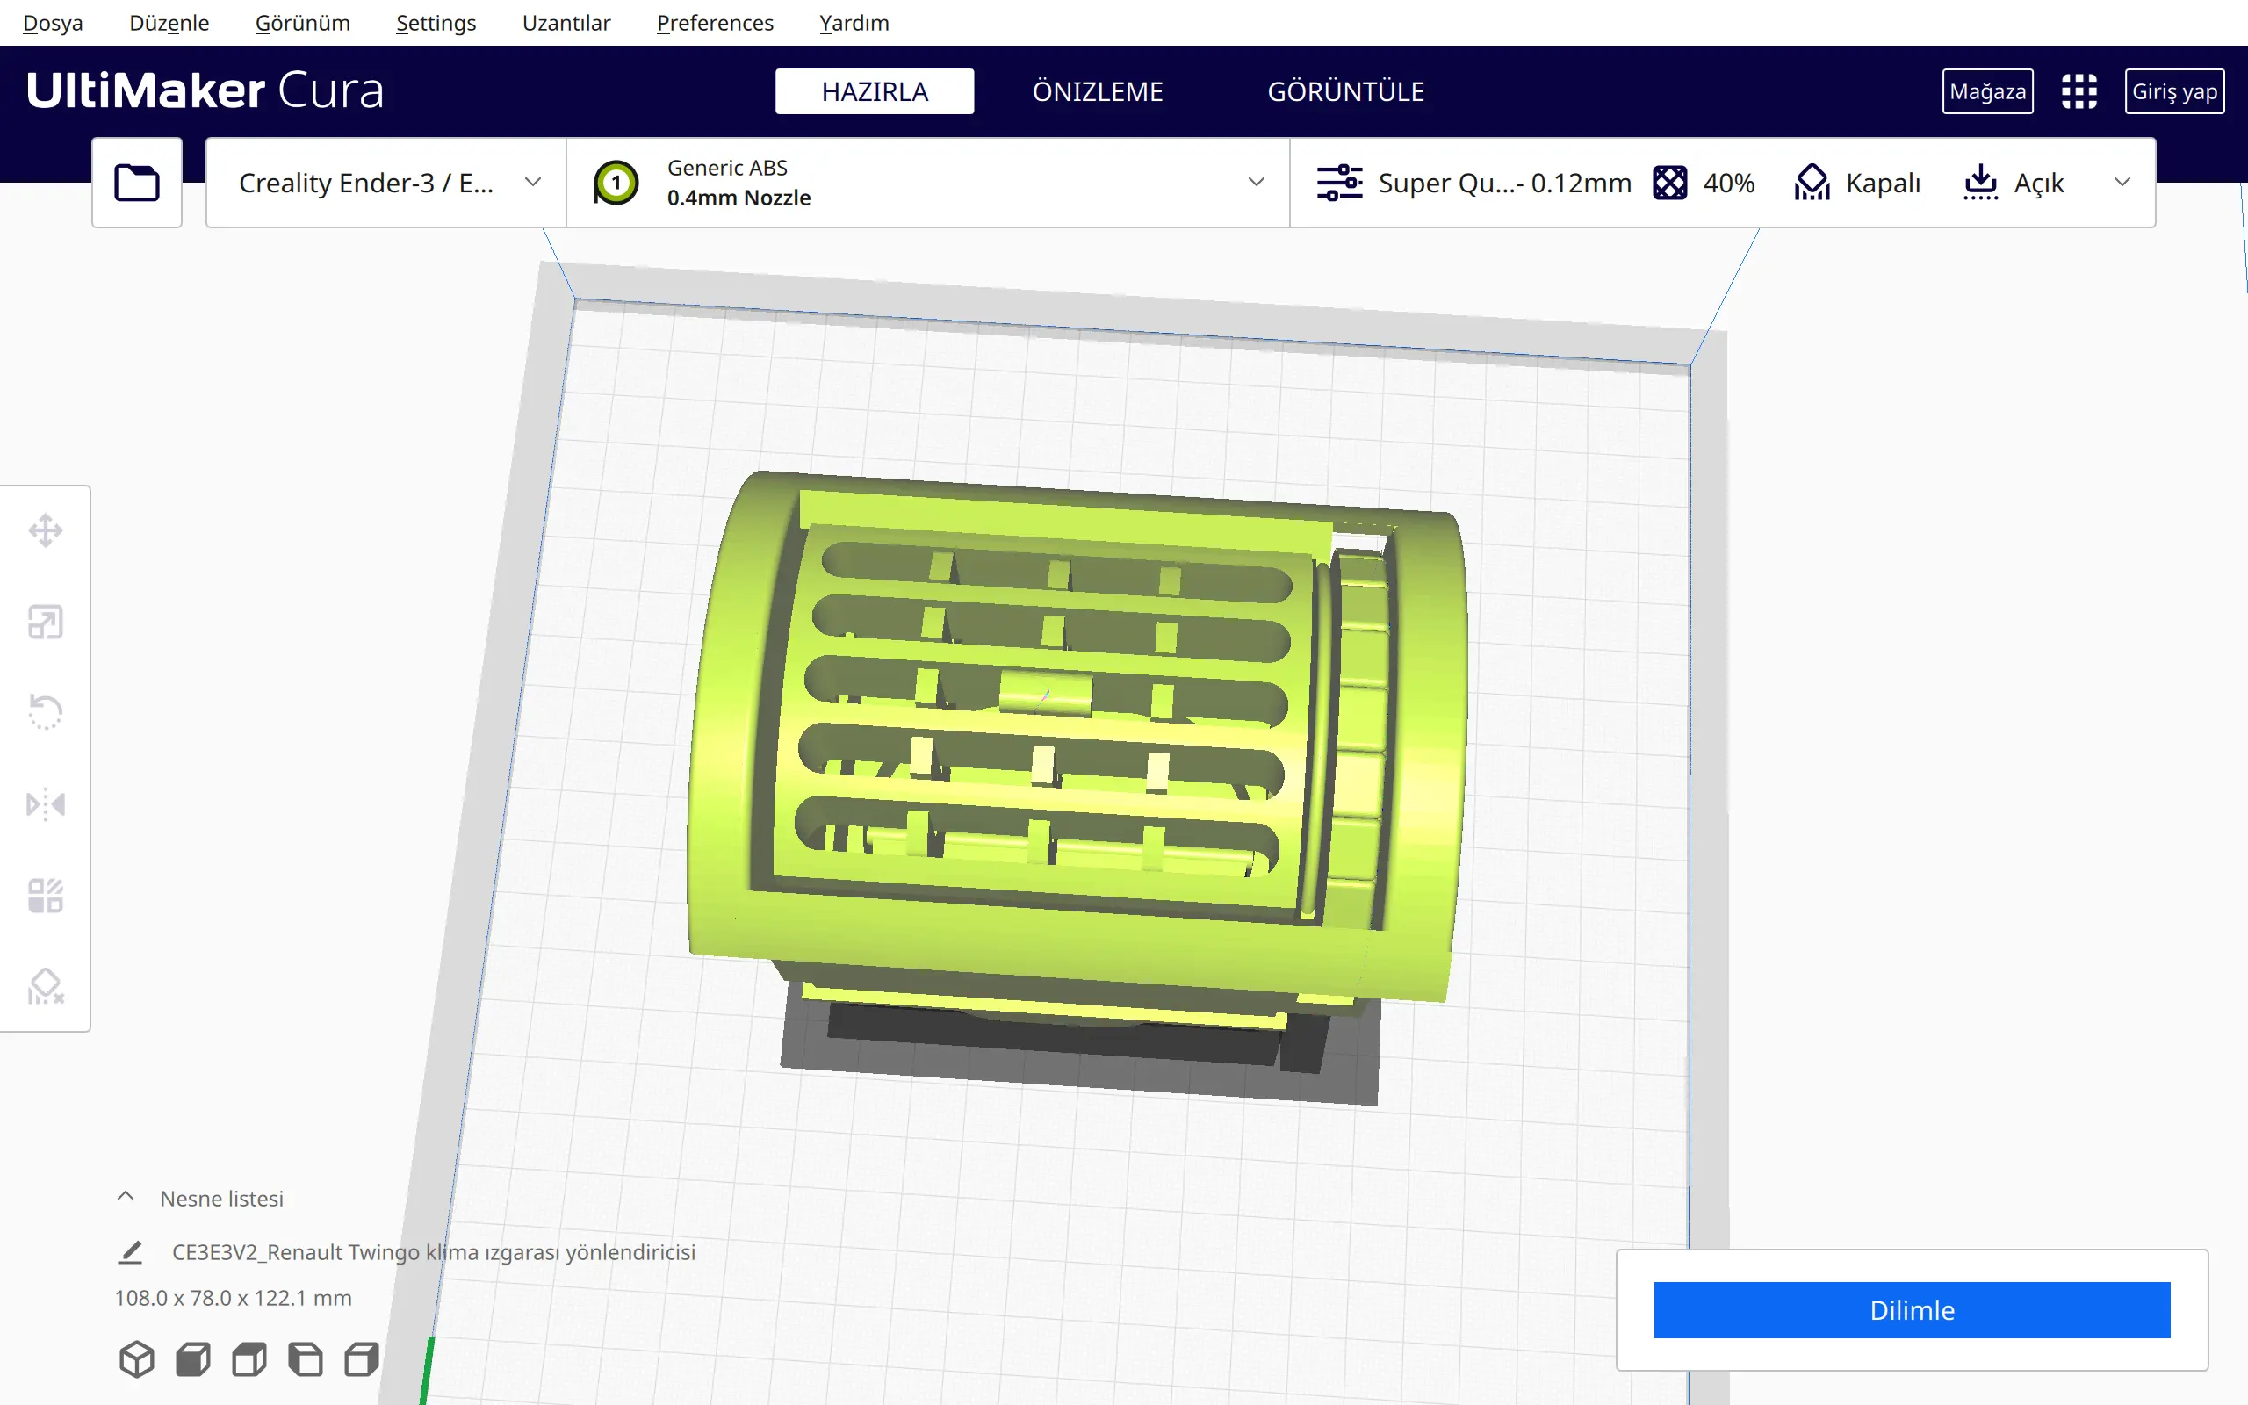The height and width of the screenshot is (1405, 2248).
Task: Open the Yardım menu
Action: click(854, 22)
